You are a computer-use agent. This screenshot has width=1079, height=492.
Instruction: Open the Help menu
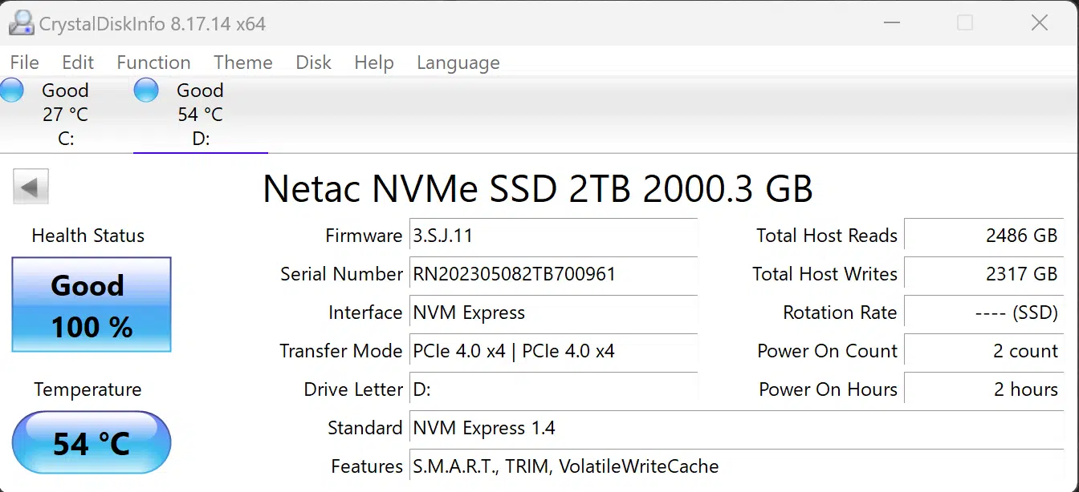[x=374, y=63]
